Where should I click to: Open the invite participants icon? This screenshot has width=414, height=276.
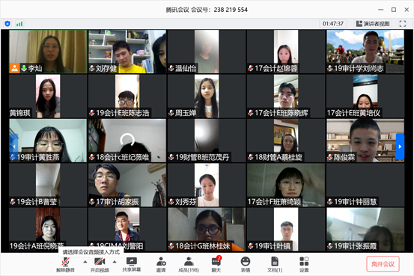pyautogui.click(x=161, y=262)
